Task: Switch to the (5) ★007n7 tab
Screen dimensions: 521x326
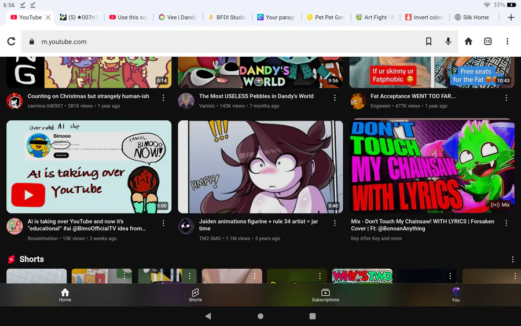Action: 79,17
